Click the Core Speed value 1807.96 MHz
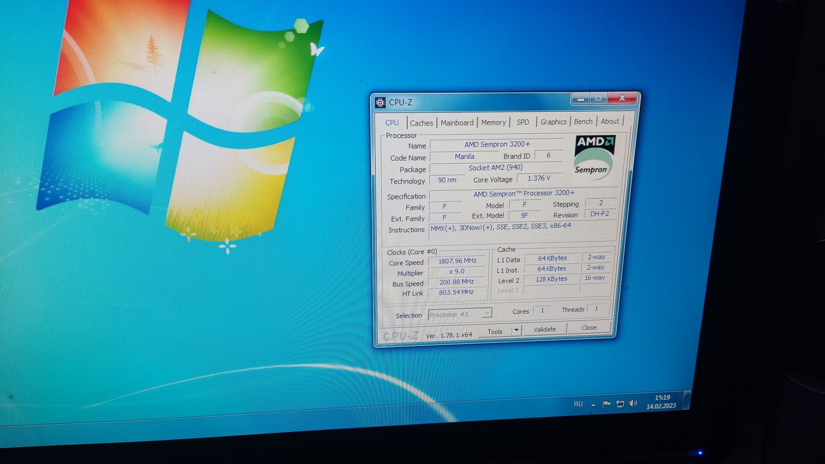Screen dimensions: 825x464 click(x=457, y=261)
